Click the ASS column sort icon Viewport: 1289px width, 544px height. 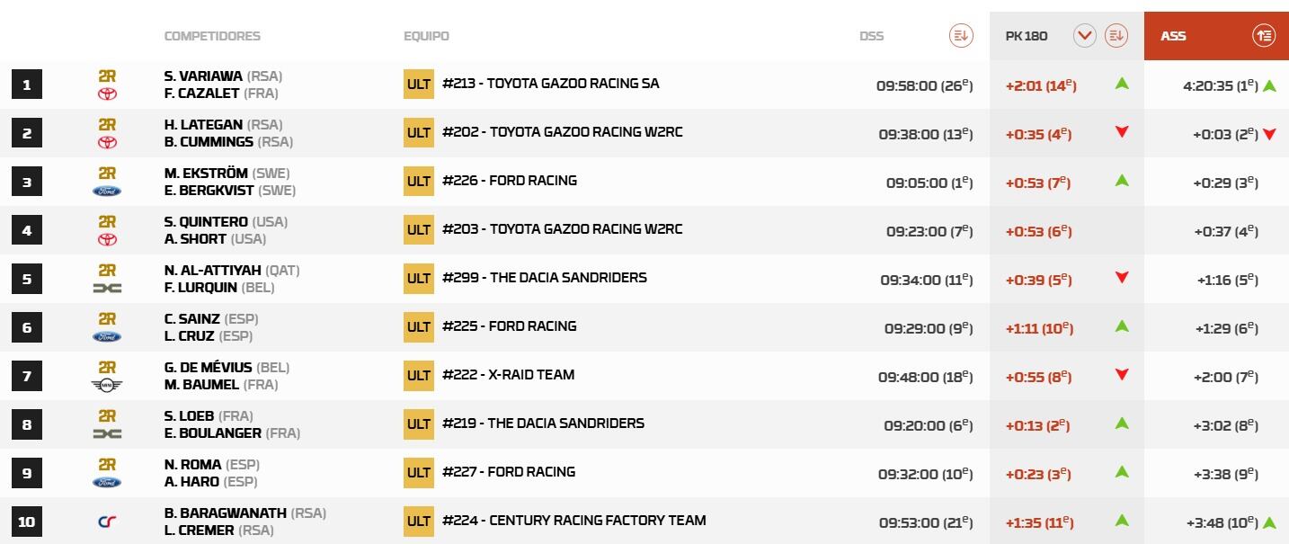tap(1264, 36)
